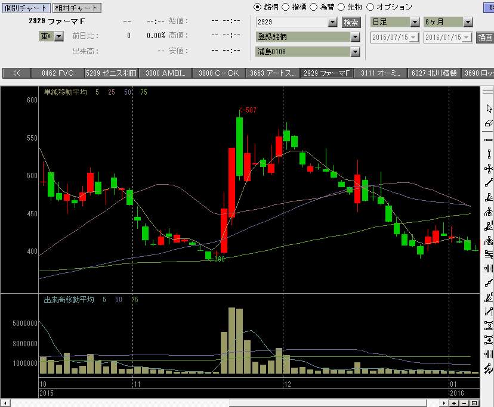Image resolution: width=494 pixels, height=407 pixels.
Task: Select the lower vertical dotted lines tool
Action: point(488,355)
